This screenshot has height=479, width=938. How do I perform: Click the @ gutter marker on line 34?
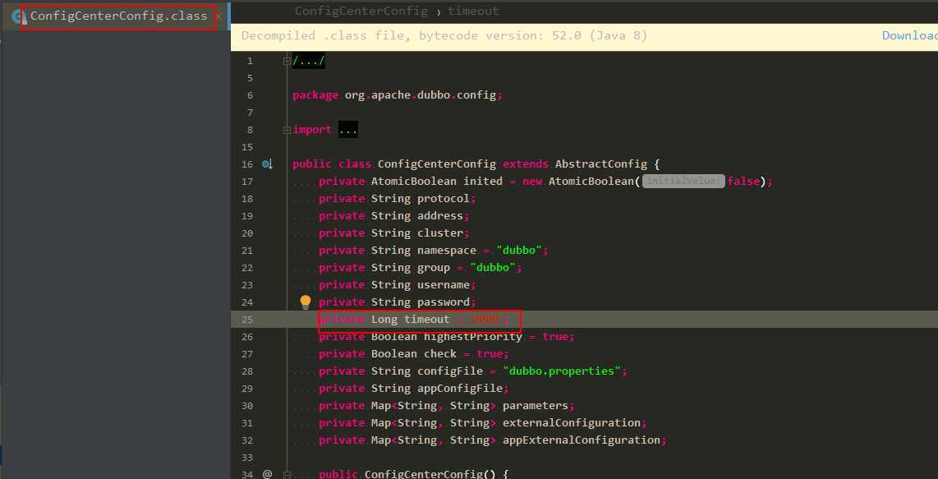pos(267,474)
